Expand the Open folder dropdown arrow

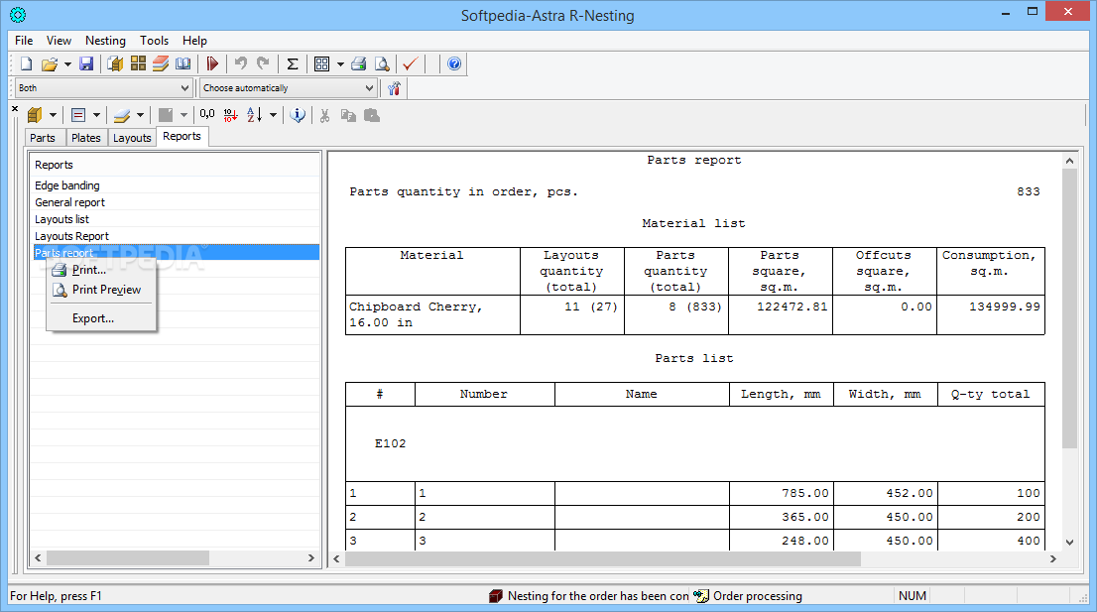67,63
